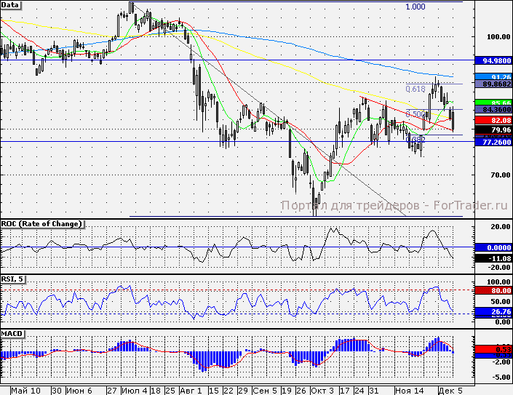Click the RSI, 5 indicator label
The height and width of the screenshot is (395, 513).
[x=13, y=279]
